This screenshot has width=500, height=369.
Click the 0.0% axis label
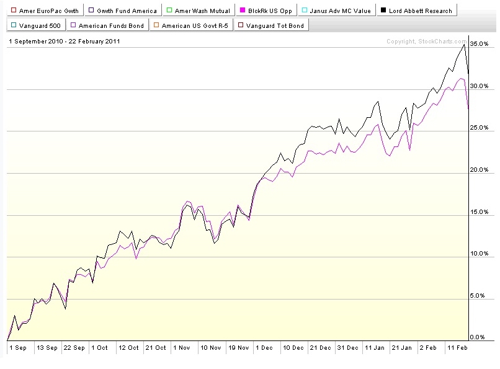coord(477,337)
